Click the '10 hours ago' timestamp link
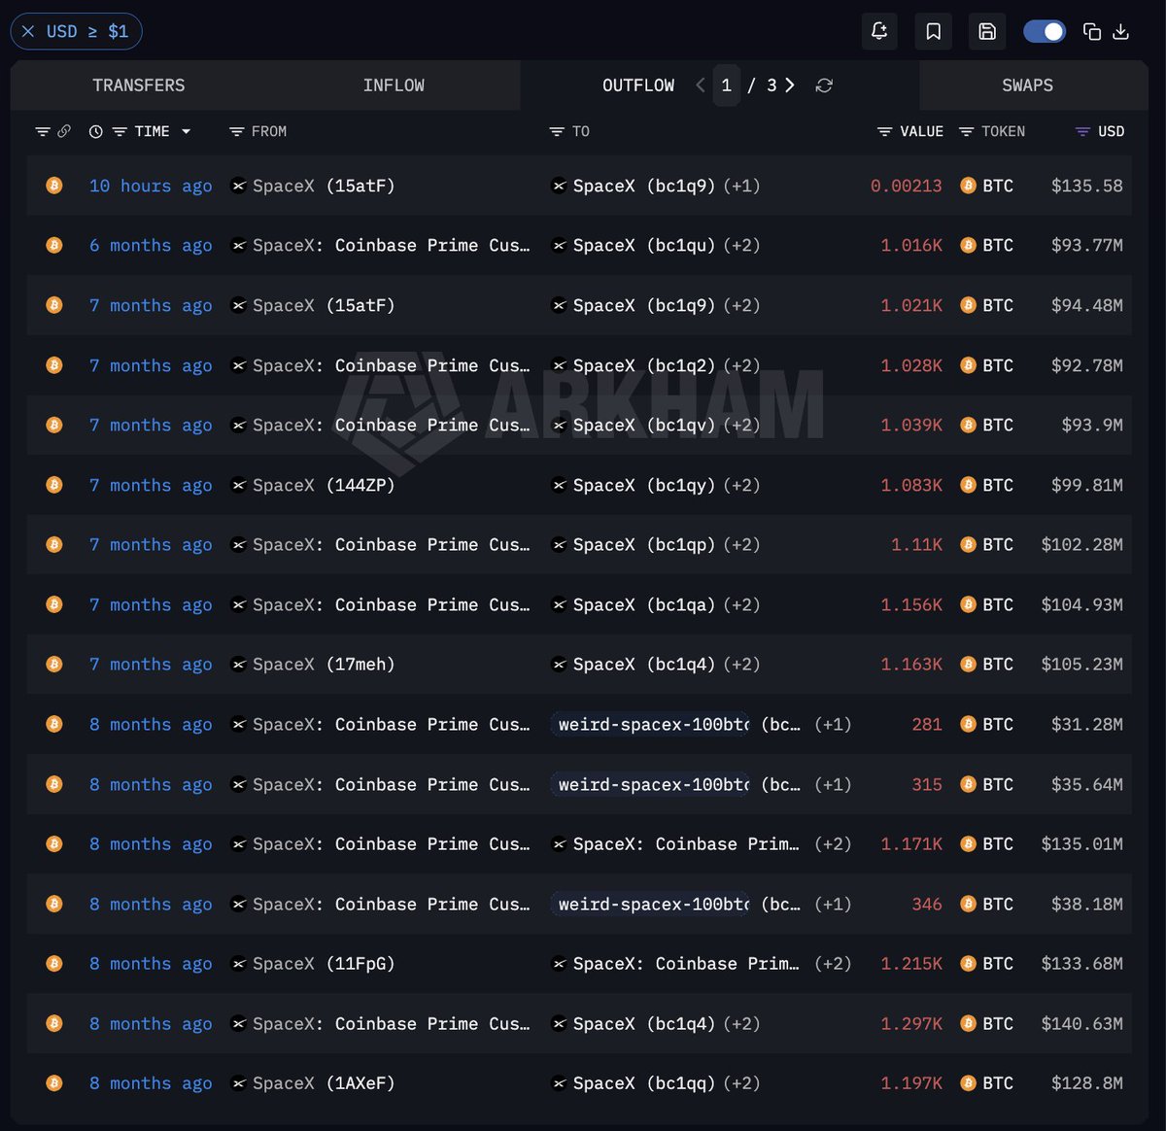Viewport: 1166px width, 1131px height. pos(151,186)
